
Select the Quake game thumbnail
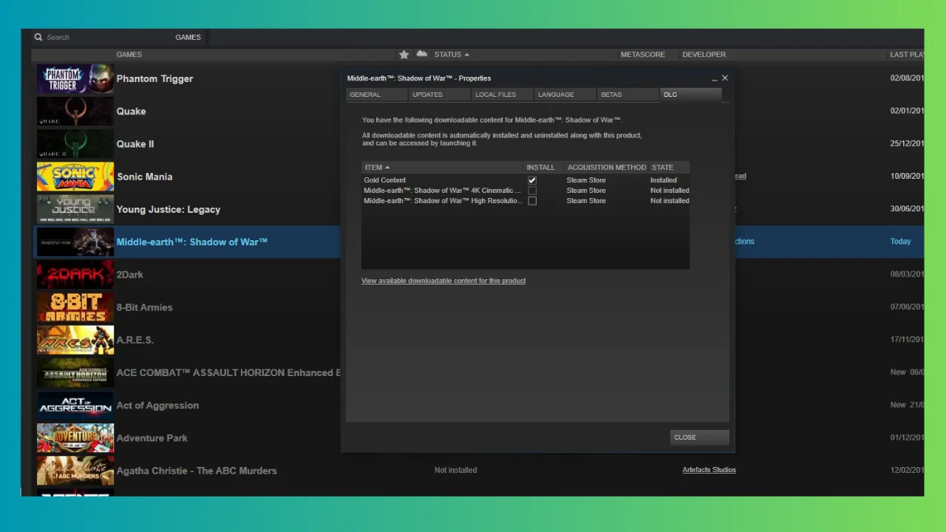tap(75, 111)
